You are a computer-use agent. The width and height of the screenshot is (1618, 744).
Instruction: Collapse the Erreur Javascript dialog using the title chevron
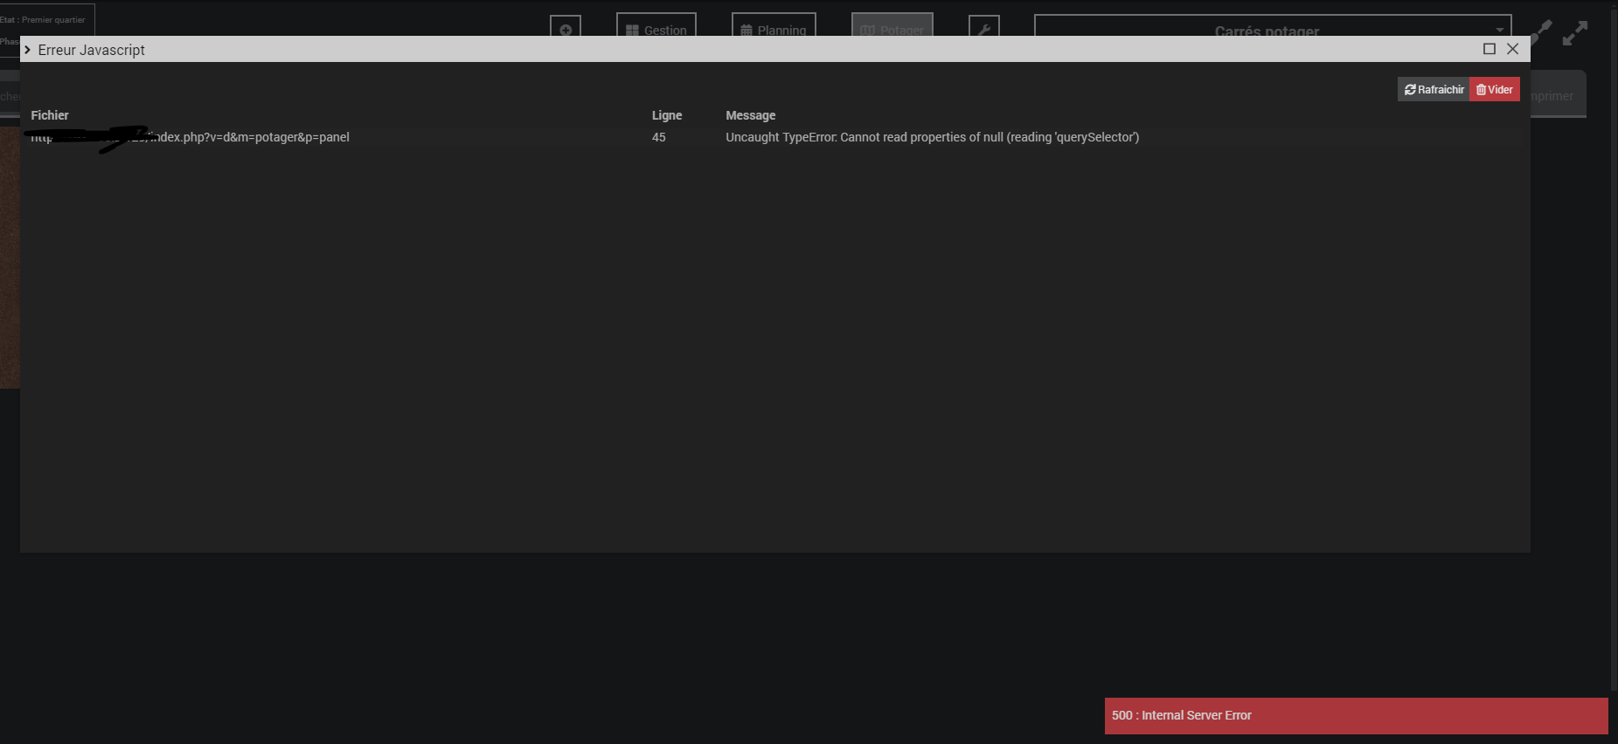[x=28, y=50]
